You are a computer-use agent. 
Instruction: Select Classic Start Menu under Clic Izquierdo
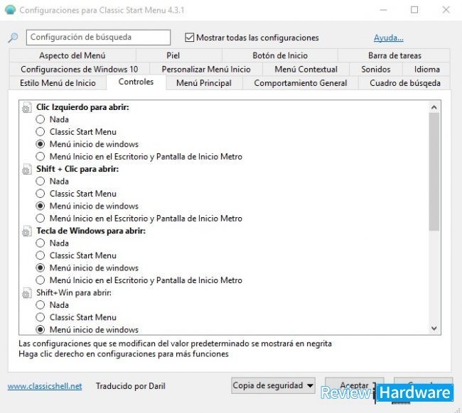41,132
